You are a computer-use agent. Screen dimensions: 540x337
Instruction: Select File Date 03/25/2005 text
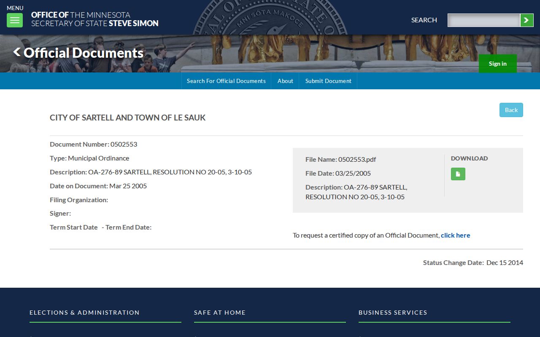(x=338, y=173)
